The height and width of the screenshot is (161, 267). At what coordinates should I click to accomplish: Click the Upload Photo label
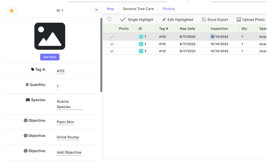pos(253,20)
